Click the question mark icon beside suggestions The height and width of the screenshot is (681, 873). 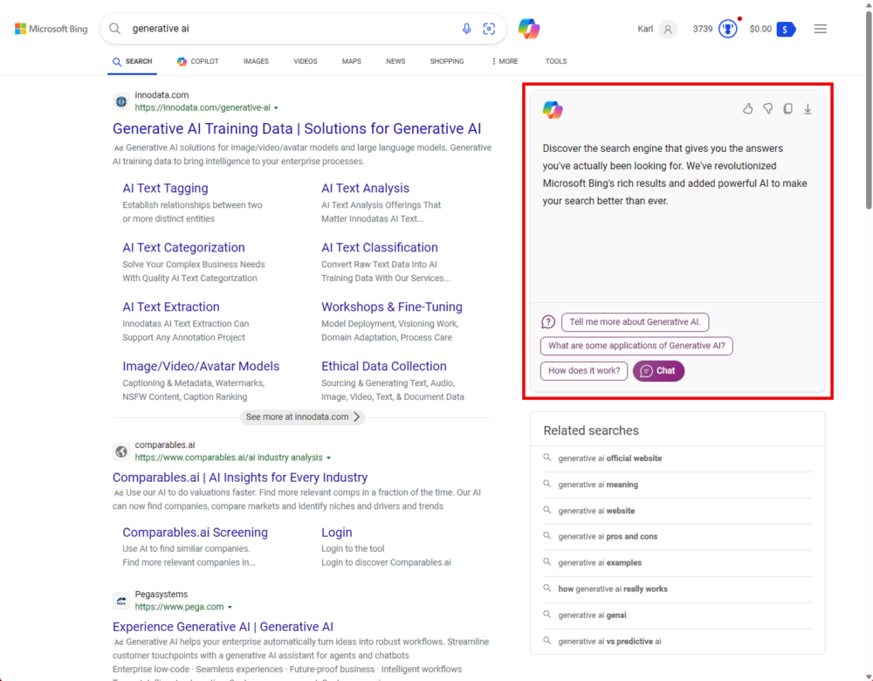548,322
